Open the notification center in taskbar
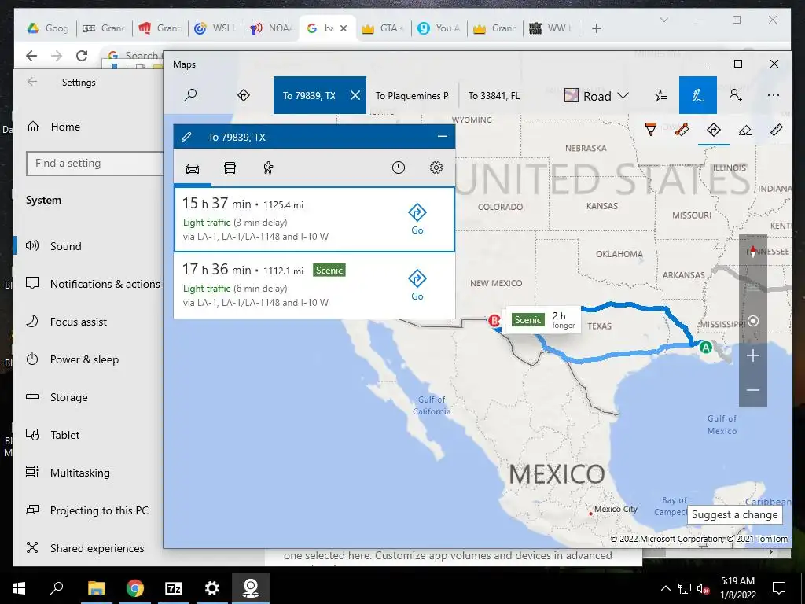 (779, 588)
